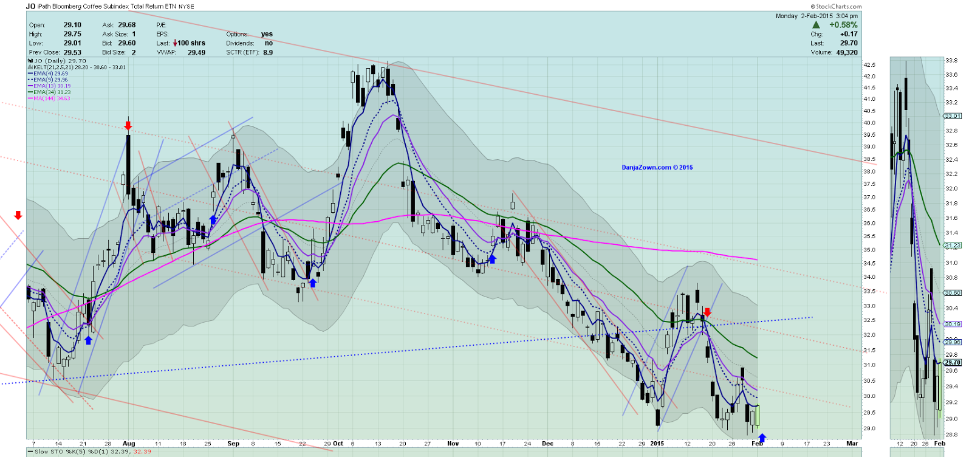
Task: Click the 30.60 tag in the zoom panel
Action: tap(953, 293)
